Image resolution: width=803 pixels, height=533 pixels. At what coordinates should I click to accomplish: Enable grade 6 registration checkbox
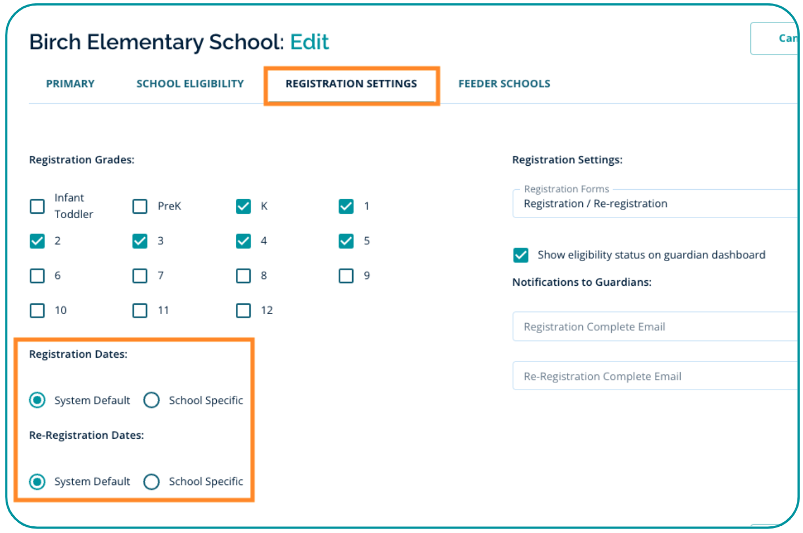pyautogui.click(x=37, y=276)
